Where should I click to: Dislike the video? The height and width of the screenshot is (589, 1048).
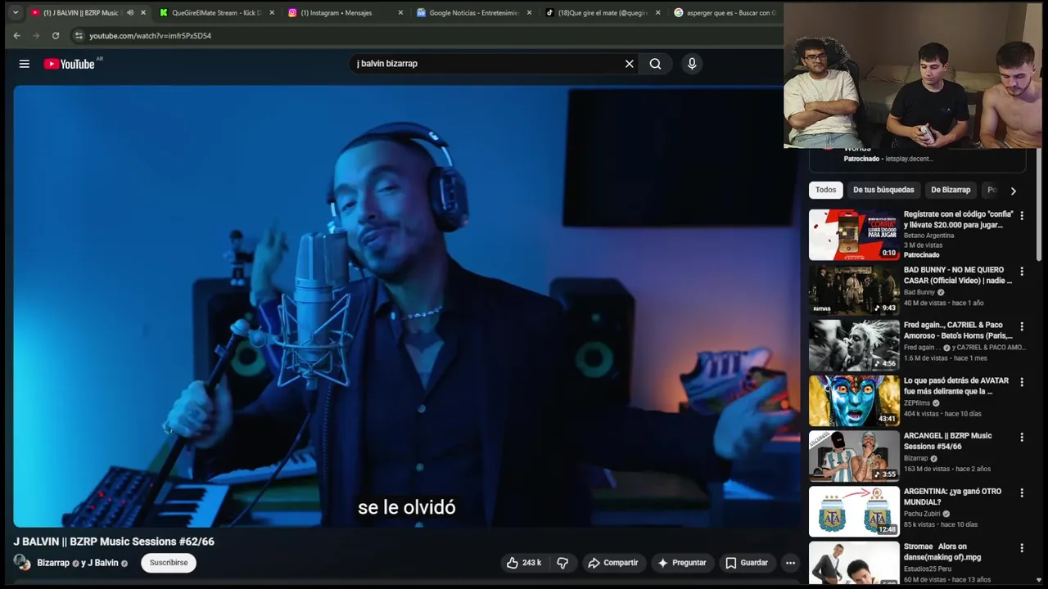point(562,563)
